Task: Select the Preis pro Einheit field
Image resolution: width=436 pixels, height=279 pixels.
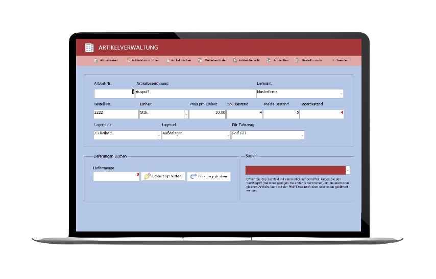Action: coord(207,114)
